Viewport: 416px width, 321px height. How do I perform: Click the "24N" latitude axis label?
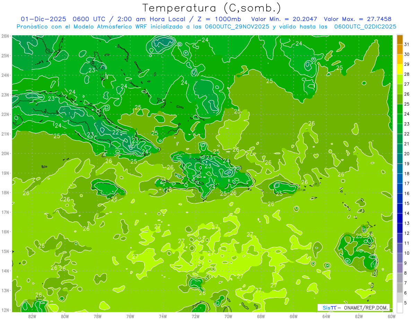point(5,75)
